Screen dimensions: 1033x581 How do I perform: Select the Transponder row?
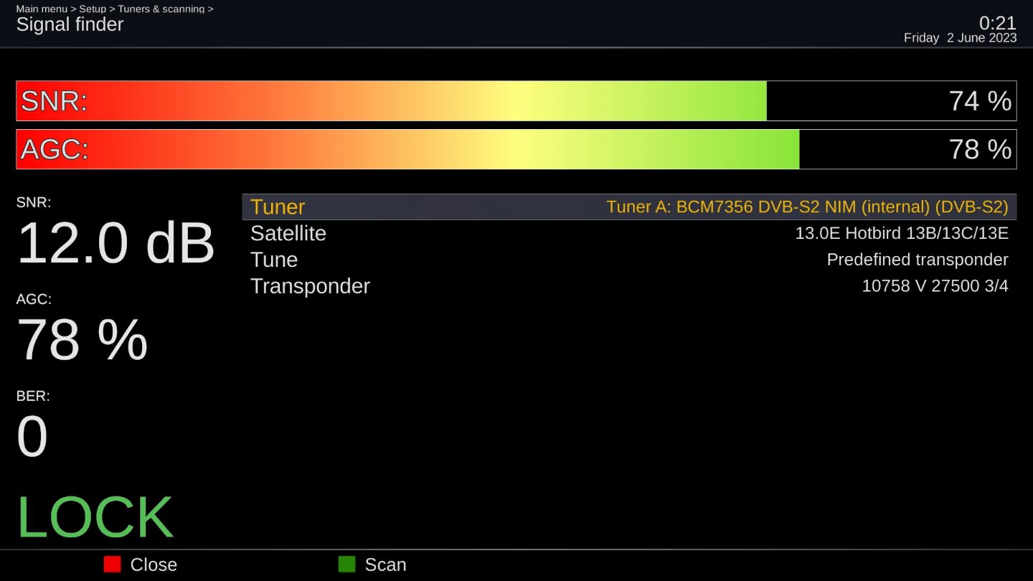click(629, 286)
